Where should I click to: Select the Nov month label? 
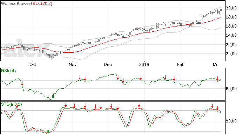[73, 64]
